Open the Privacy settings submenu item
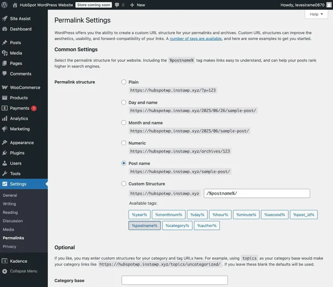Viewport: 333px width, 287px height. point(9,247)
